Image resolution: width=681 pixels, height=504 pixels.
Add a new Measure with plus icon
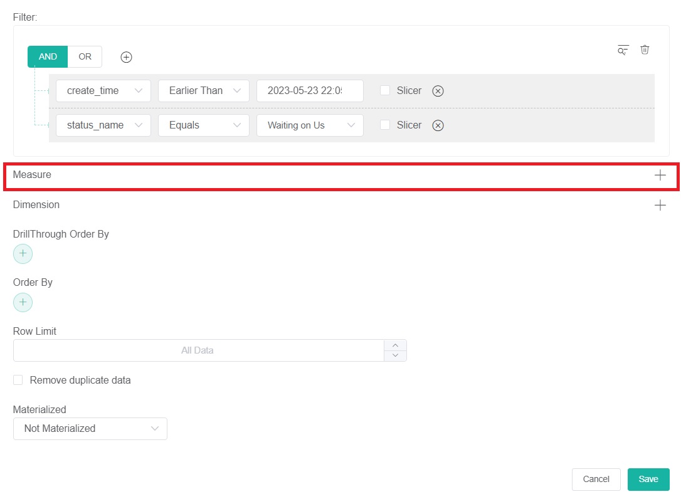coord(660,176)
